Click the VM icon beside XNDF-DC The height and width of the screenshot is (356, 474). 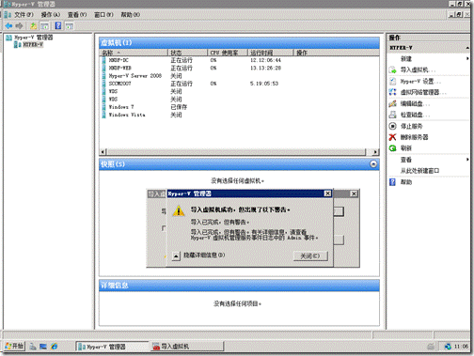coord(104,60)
